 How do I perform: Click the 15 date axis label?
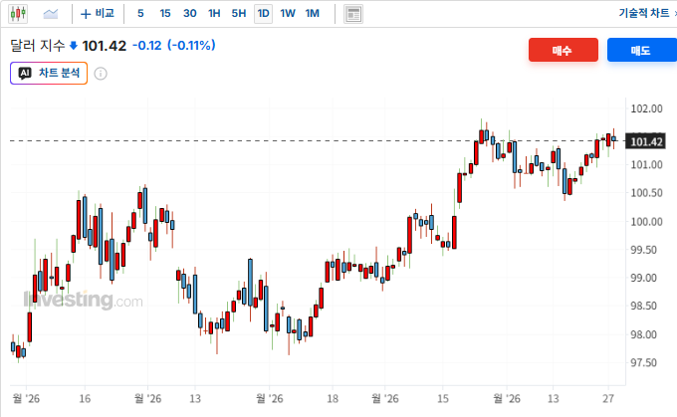[x=443, y=398]
